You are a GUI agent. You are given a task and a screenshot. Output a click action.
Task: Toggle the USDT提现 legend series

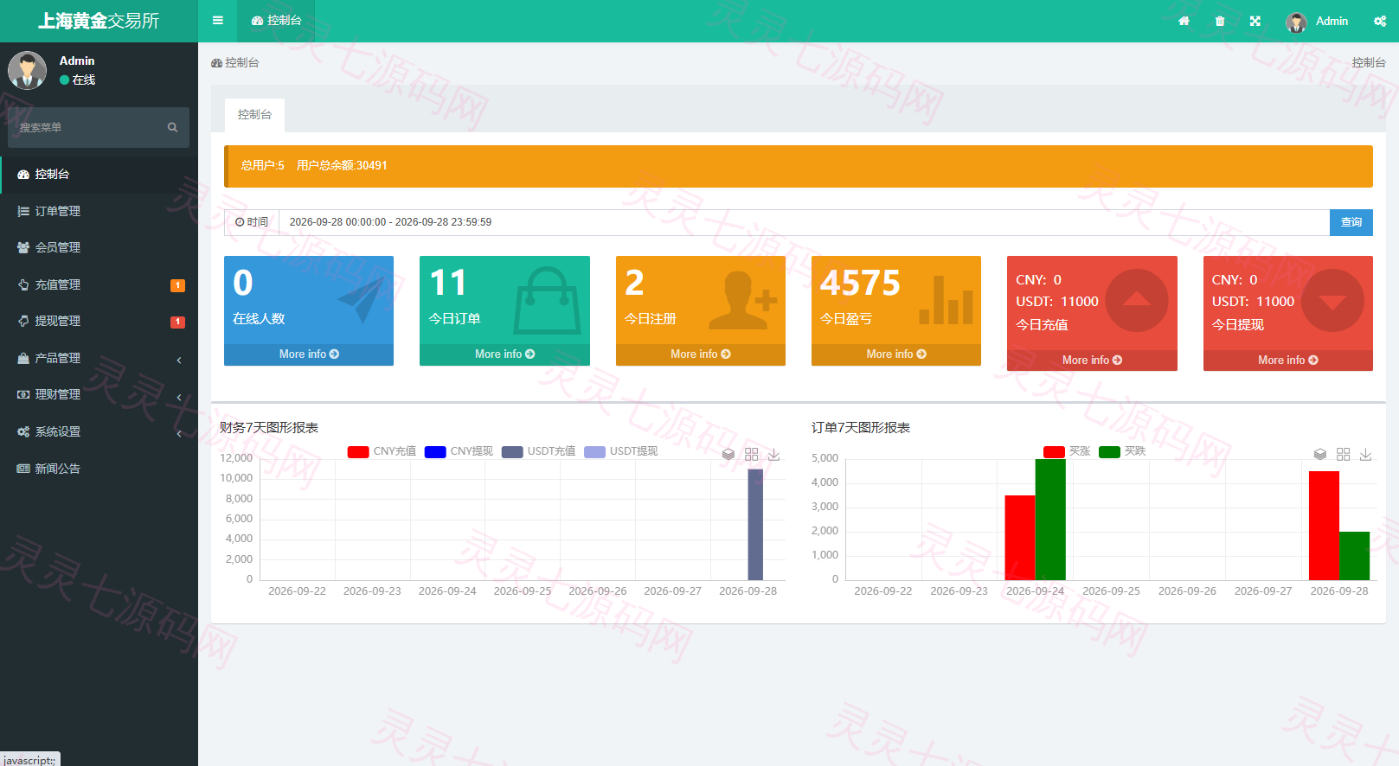621,451
